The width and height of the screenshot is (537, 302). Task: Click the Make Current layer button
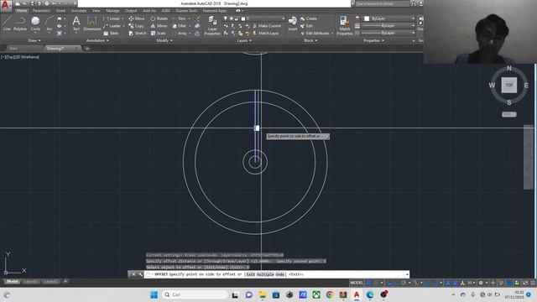tap(267, 26)
